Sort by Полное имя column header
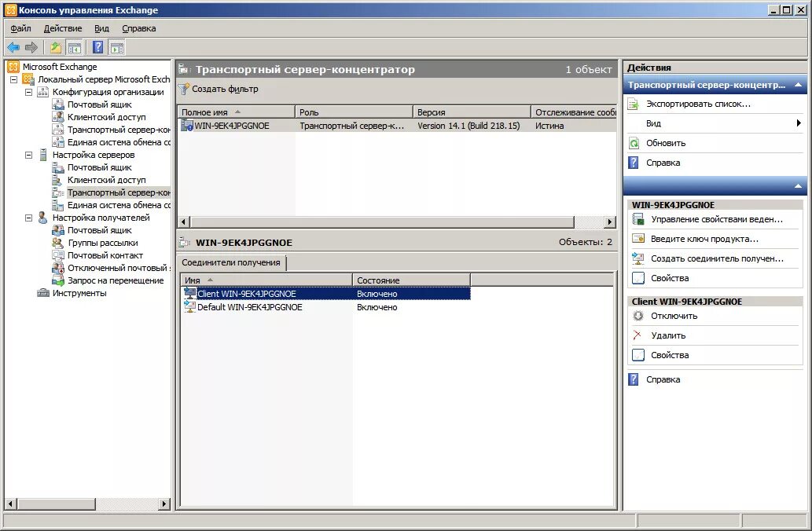The width and height of the screenshot is (812, 531). coord(236,112)
